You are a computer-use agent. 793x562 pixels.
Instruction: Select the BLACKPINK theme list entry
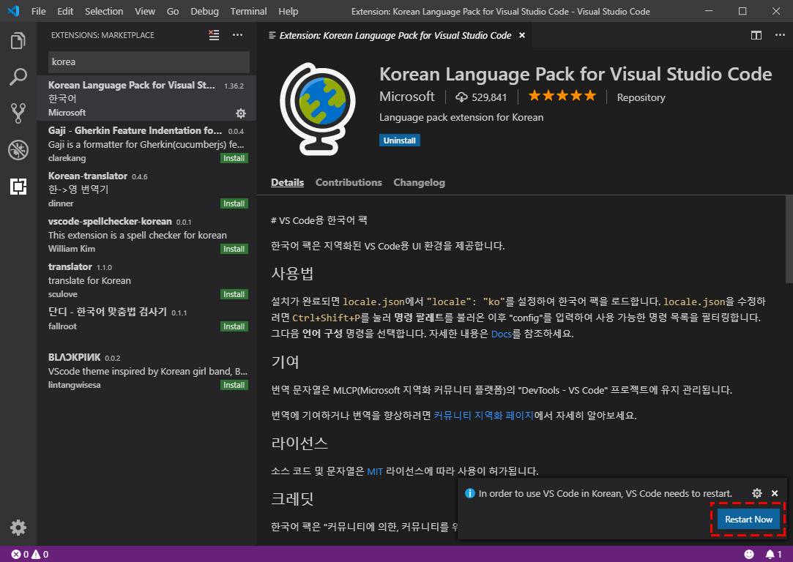pos(146,370)
